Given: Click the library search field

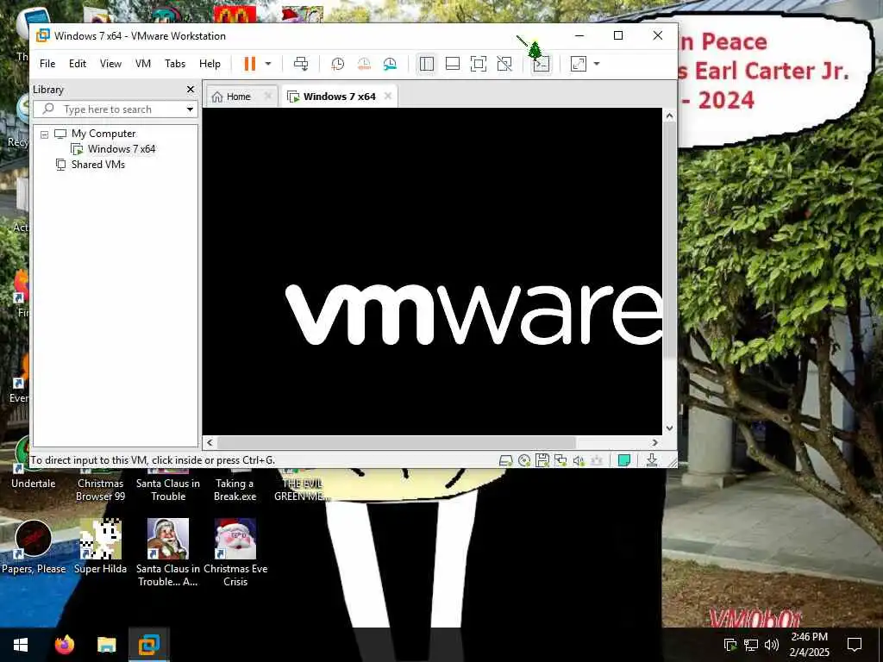Looking at the screenshot, I should (x=108, y=109).
